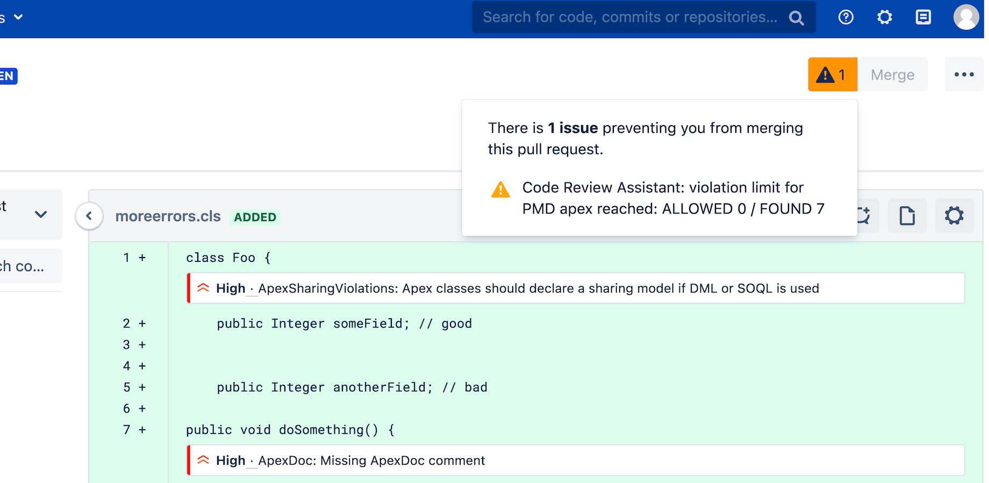989x483 pixels.
Task: Click the merge warning badge showing 1
Action: click(x=832, y=75)
